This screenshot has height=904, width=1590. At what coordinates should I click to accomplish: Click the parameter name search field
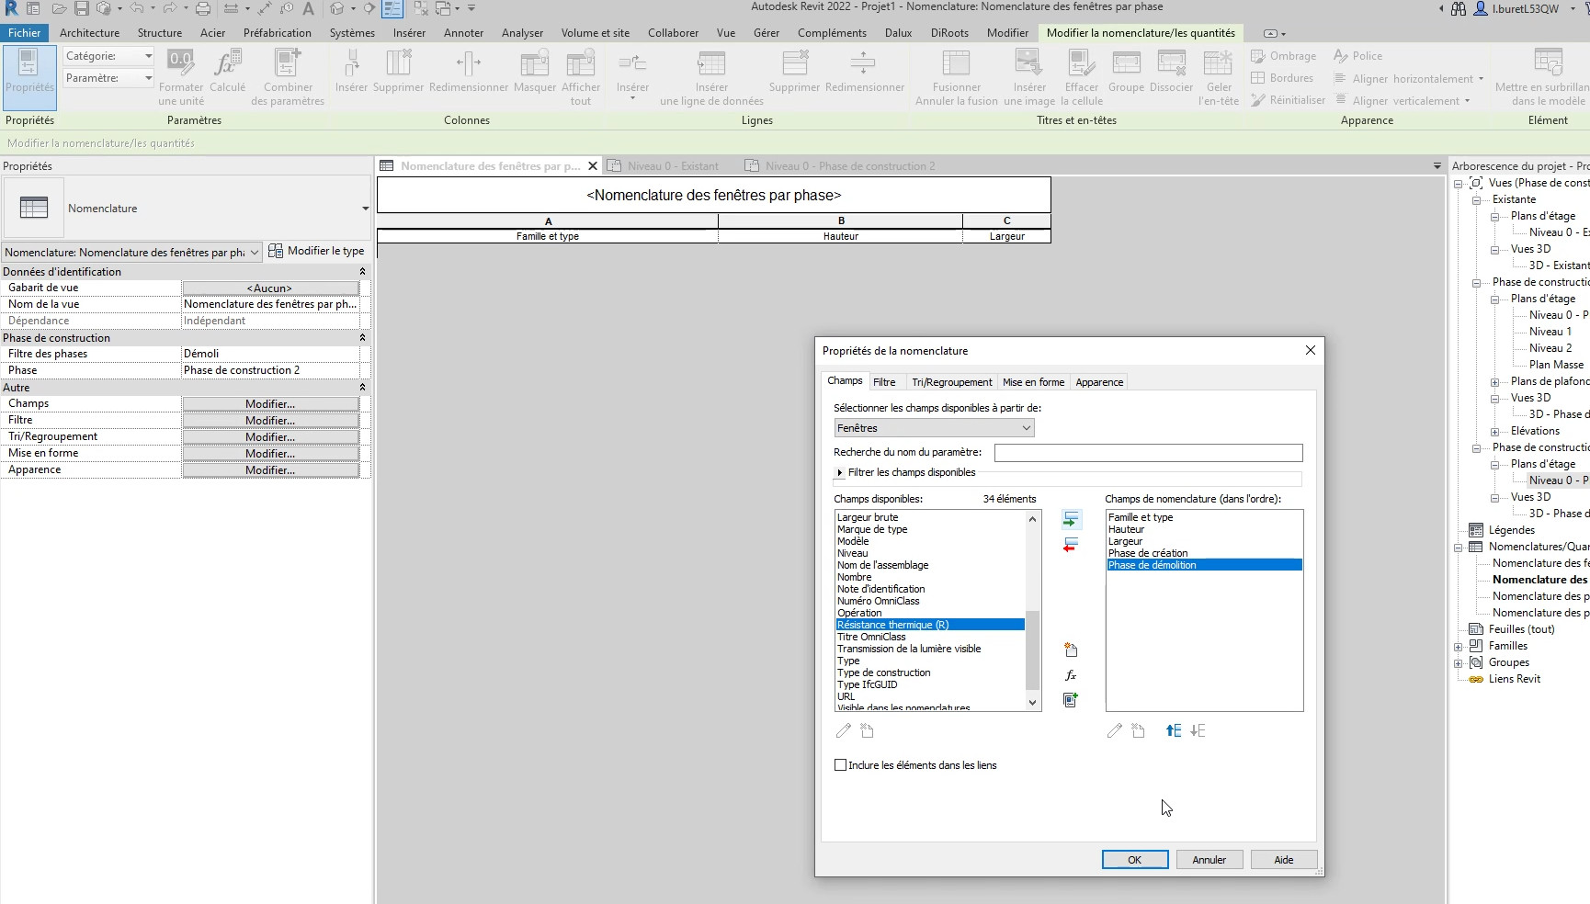point(1148,453)
